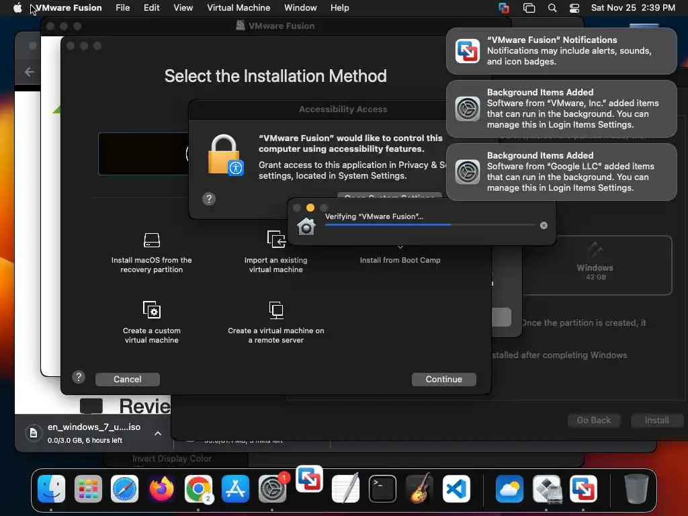Click the en_windows_7 iso download file icon
688x516 pixels.
34,433
